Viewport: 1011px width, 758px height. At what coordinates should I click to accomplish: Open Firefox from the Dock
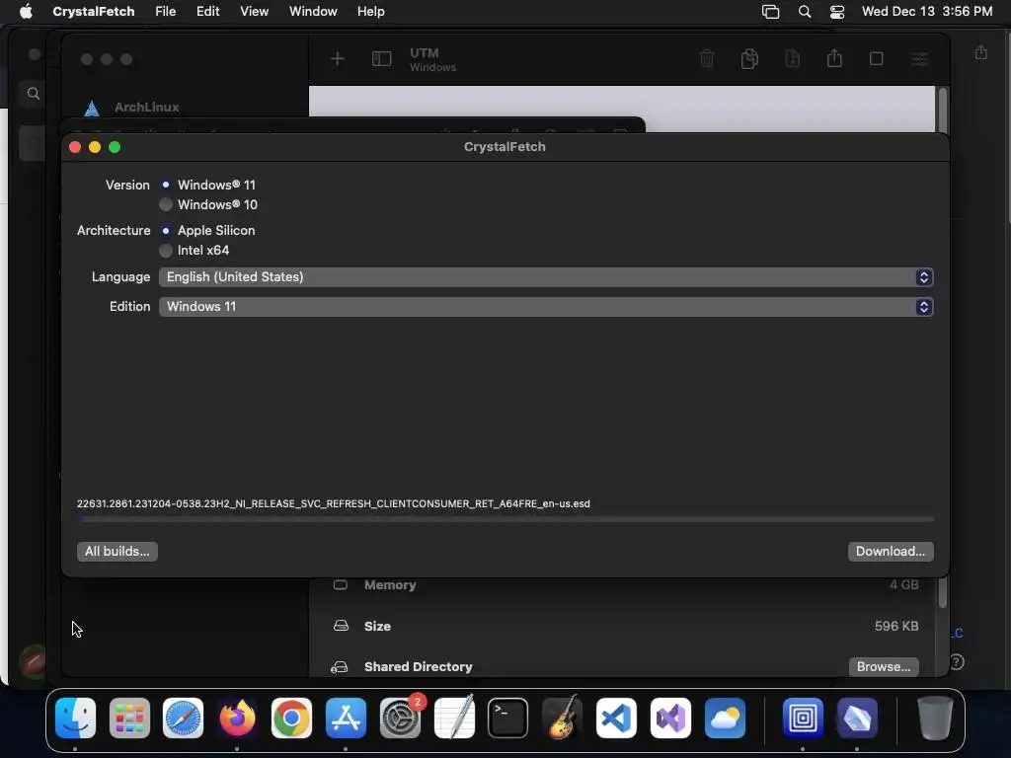coord(237,718)
